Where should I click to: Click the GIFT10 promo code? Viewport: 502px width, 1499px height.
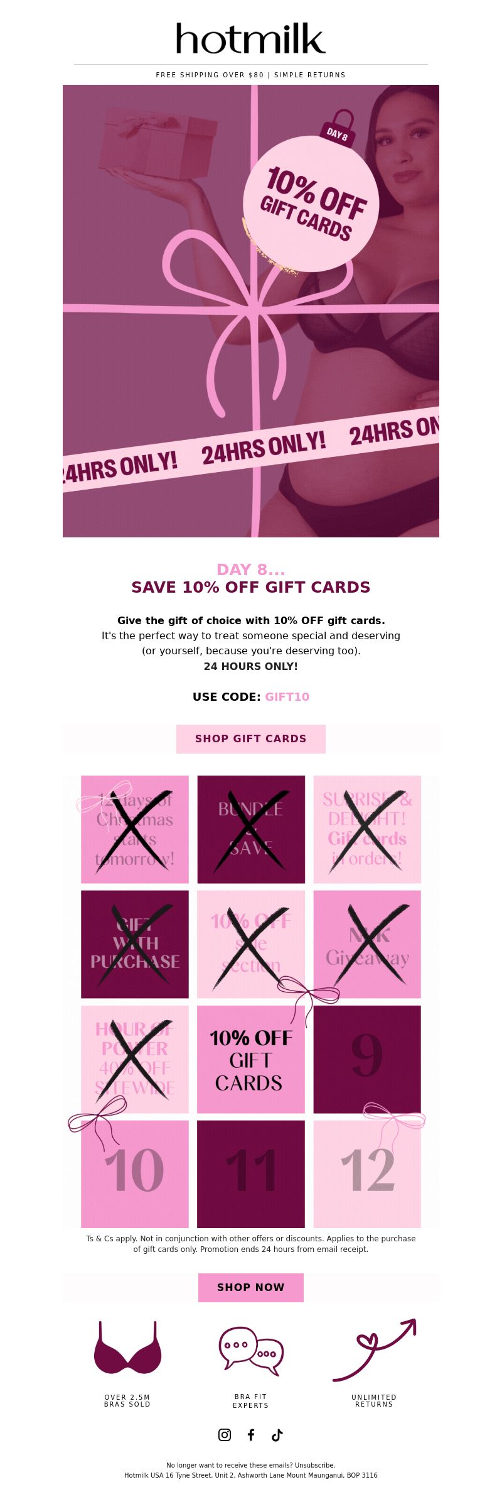(287, 696)
